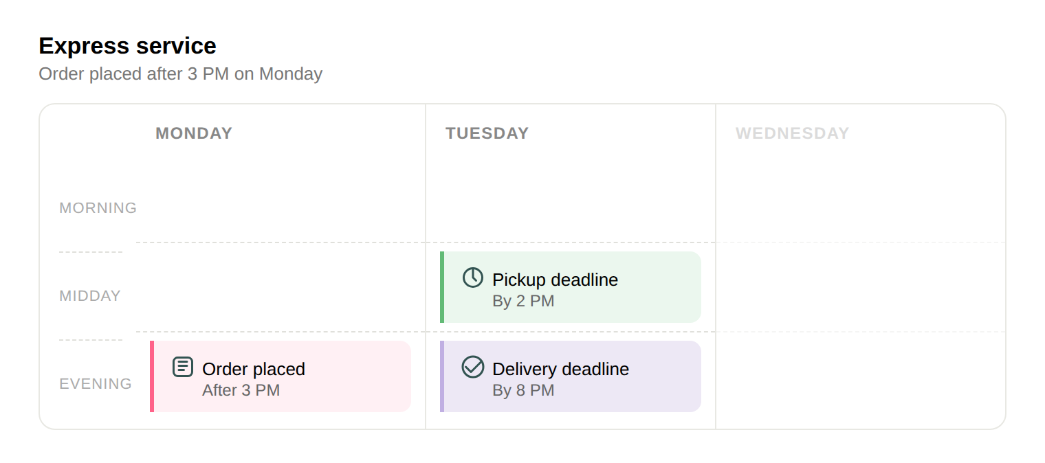Select the Order placed card
Image resolution: width=1045 pixels, height=463 pixels.
pyautogui.click(x=280, y=376)
